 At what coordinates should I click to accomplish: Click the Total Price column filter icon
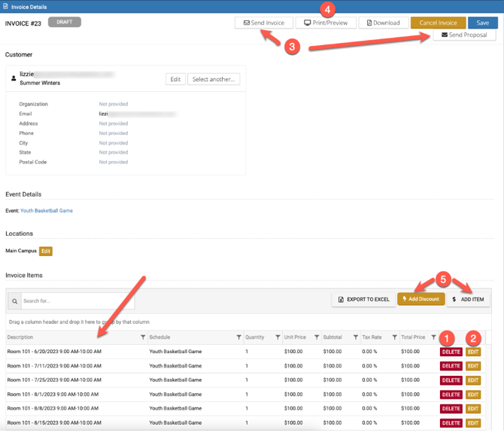point(433,337)
